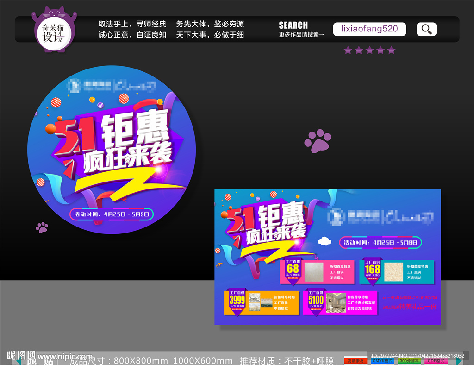This screenshot has height=365, width=474.
Task: Click the magnifying glass search icon
Action: [x=426, y=29]
